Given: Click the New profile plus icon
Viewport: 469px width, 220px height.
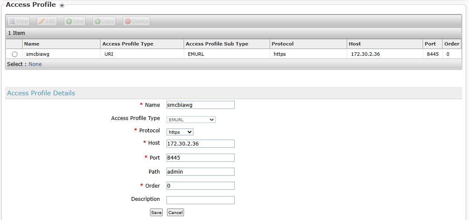Looking at the screenshot, I should (69, 21).
